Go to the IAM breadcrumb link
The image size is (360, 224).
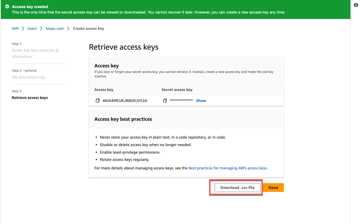pyautogui.click(x=15, y=29)
